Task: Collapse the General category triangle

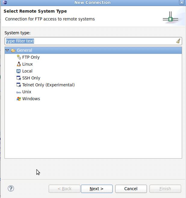Action: click(x=7, y=50)
